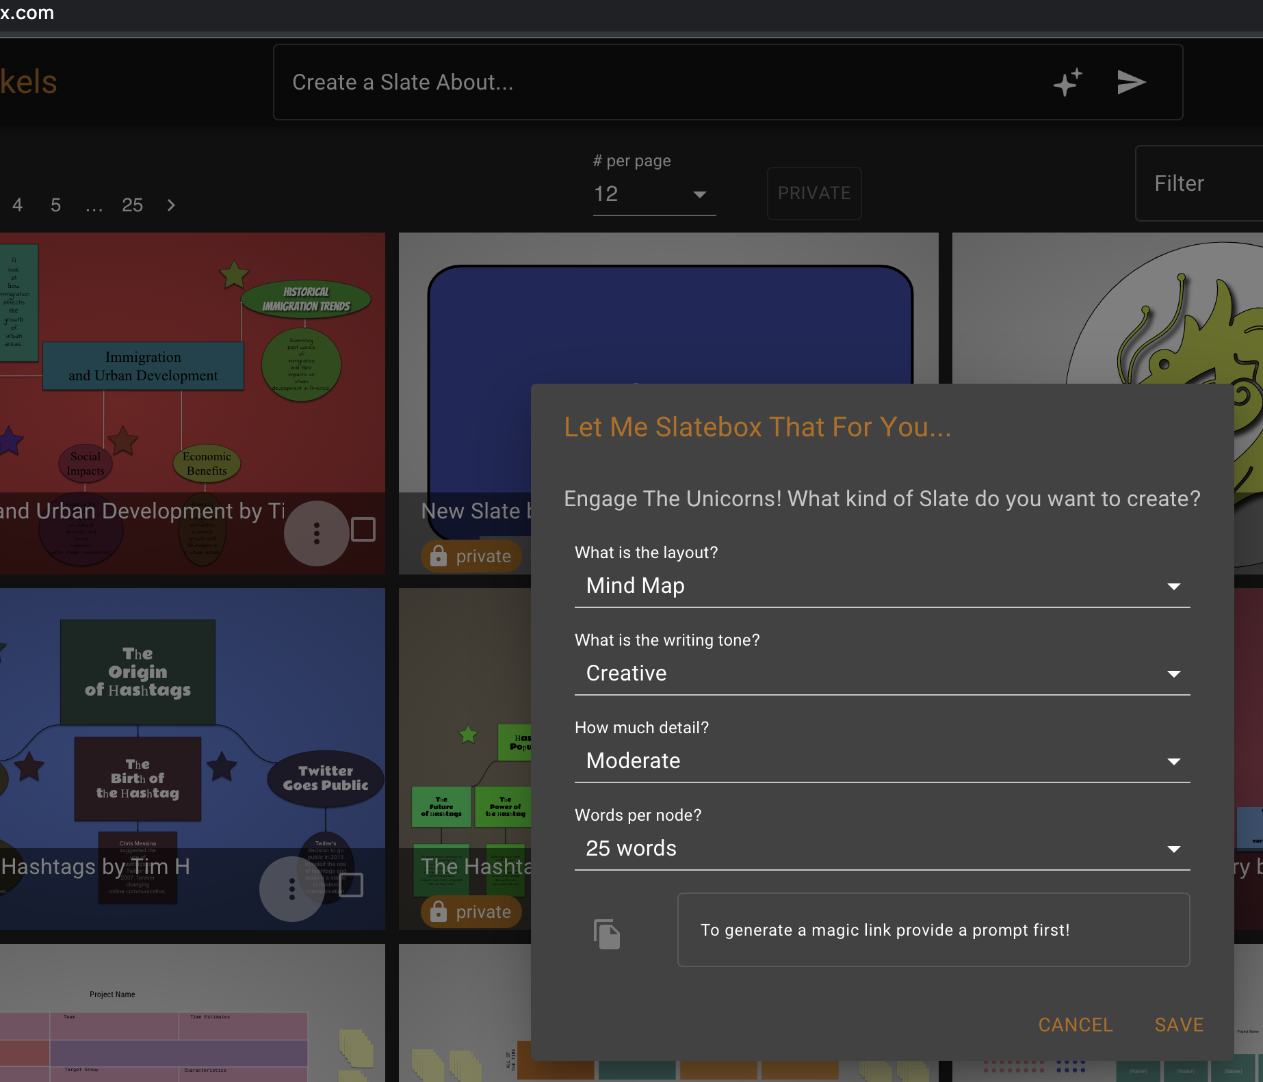The height and width of the screenshot is (1082, 1263).
Task: Go to next page chevron
Action: 171,205
